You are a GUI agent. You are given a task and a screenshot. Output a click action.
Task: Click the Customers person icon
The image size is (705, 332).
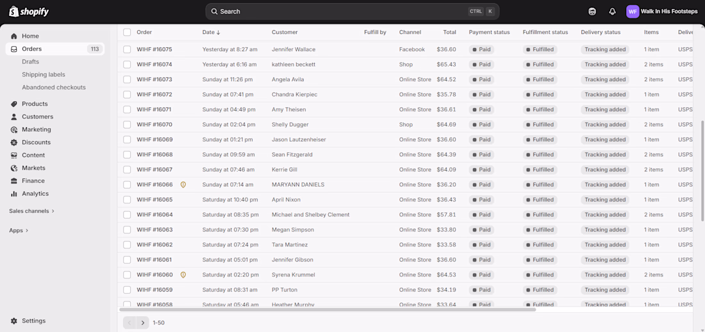click(x=14, y=116)
